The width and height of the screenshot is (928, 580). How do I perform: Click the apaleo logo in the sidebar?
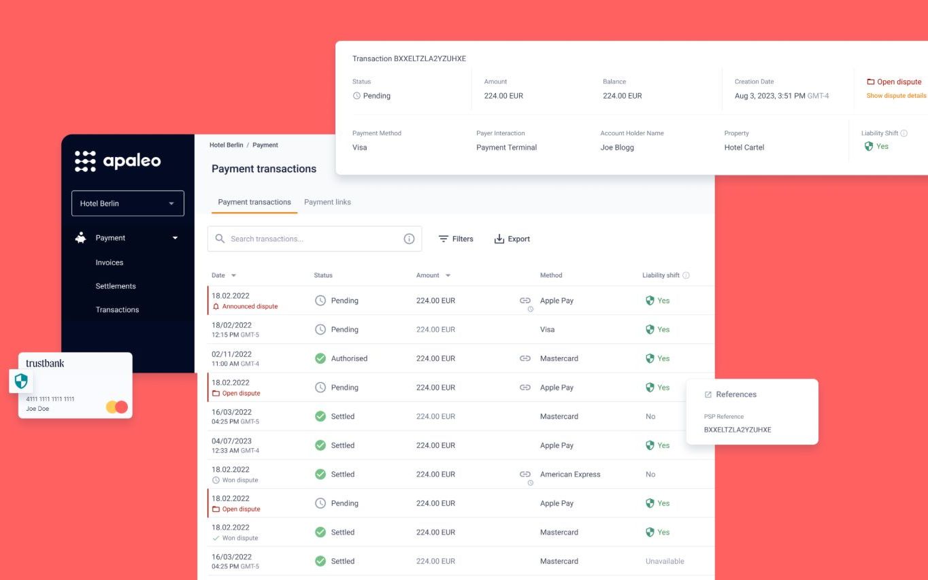(x=118, y=161)
